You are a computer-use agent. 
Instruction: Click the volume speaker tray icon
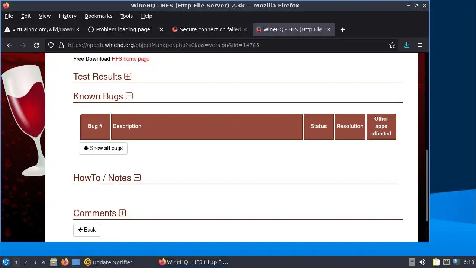(422, 262)
